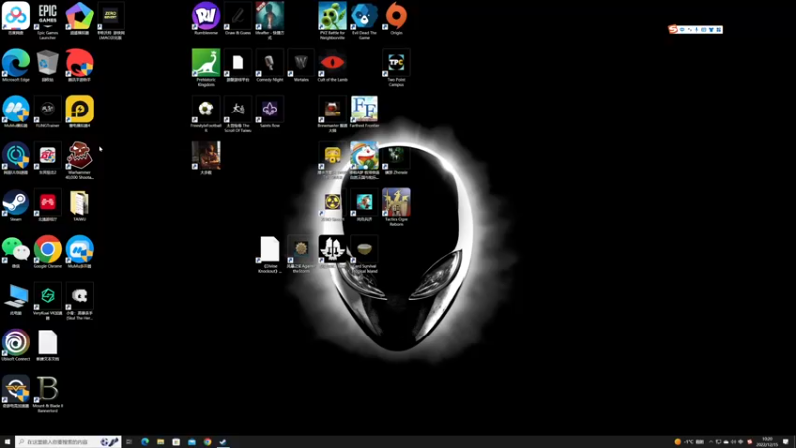Open the Tactics Ogre Reborn shortcut

tap(396, 207)
